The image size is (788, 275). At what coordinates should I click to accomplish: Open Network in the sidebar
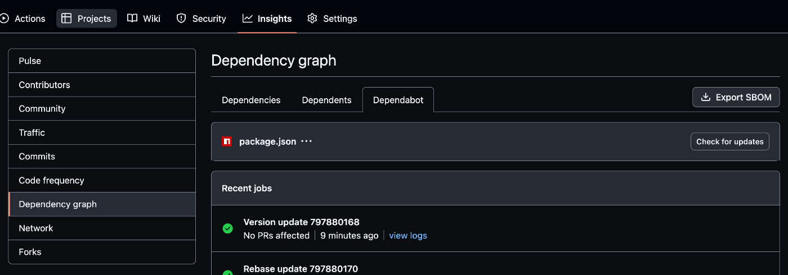102,228
